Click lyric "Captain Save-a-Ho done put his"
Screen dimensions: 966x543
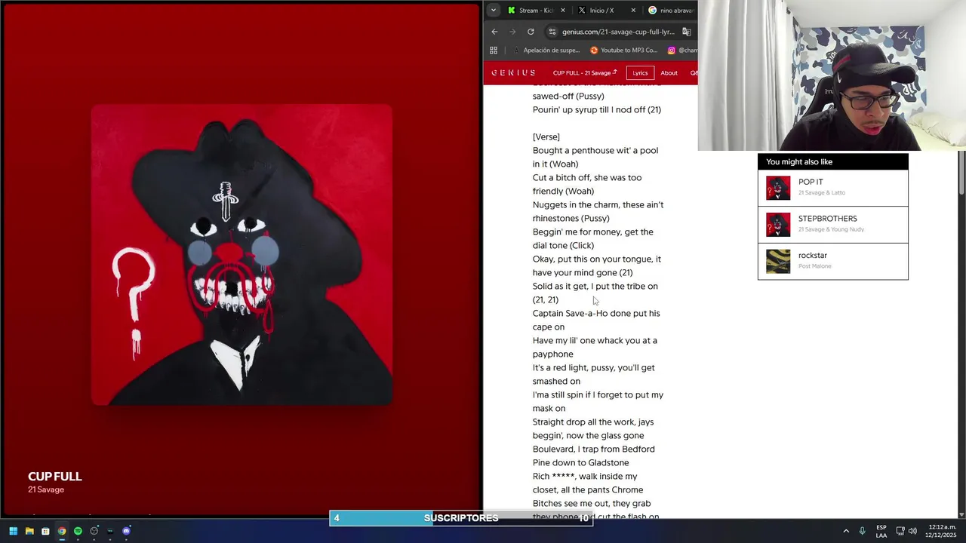pos(596,313)
